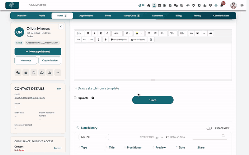The height and width of the screenshot is (155, 249).
Task: Check the Sign note checkbox
Action: 75,98
